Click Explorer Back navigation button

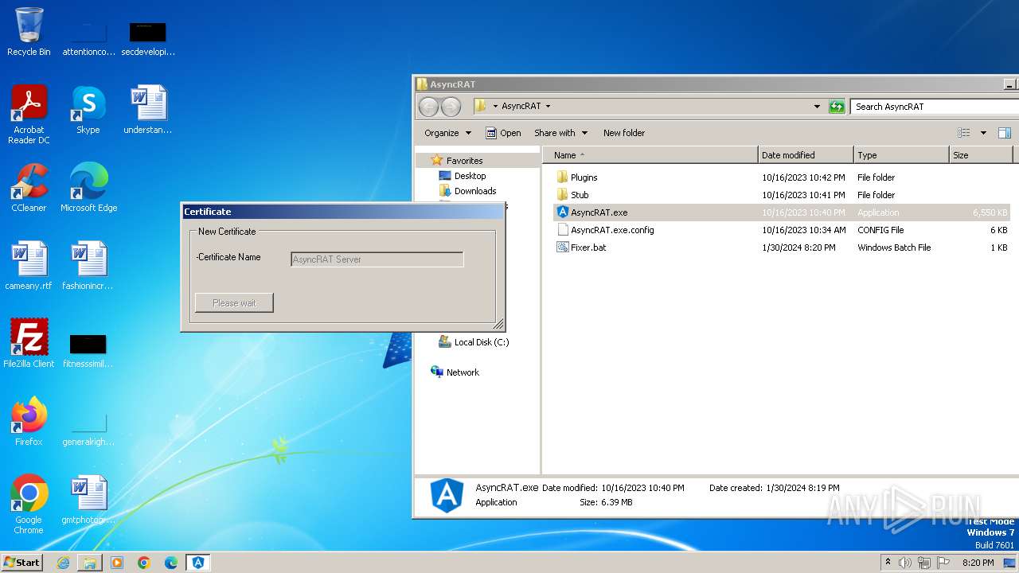tap(428, 107)
